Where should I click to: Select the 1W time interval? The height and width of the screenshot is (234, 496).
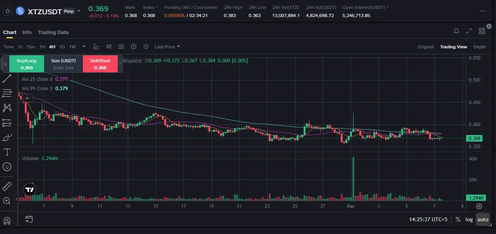[72, 47]
